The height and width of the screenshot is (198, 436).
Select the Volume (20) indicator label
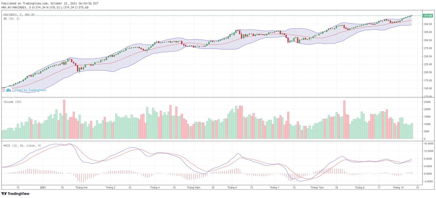tap(12, 102)
